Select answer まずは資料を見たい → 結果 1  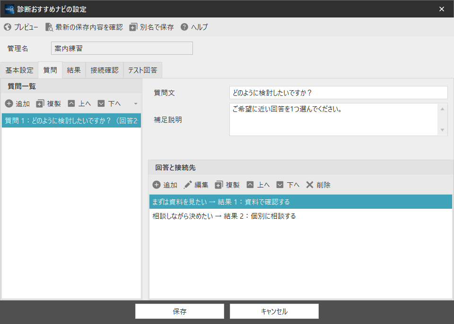click(301, 202)
